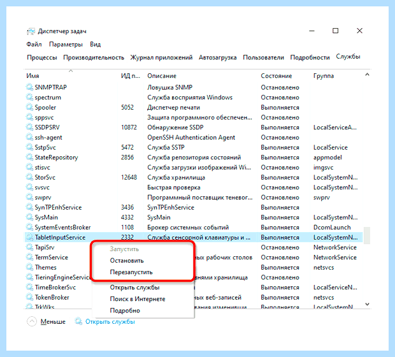This screenshot has height=357, width=395.
Task: Click the Меньше text button
Action: point(53,322)
